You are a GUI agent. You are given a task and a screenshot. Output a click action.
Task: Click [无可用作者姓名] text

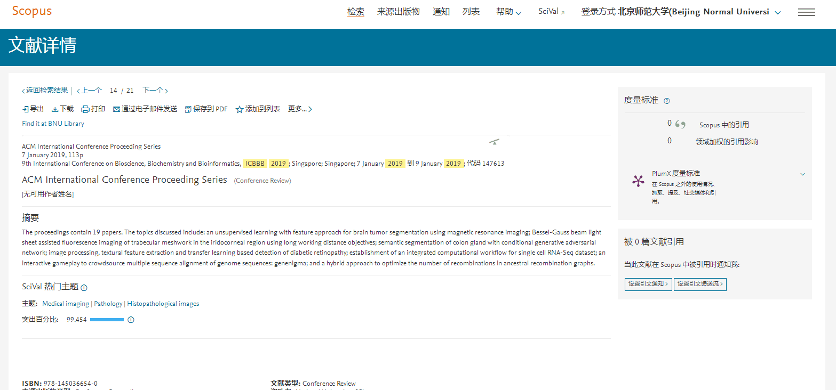coord(48,194)
